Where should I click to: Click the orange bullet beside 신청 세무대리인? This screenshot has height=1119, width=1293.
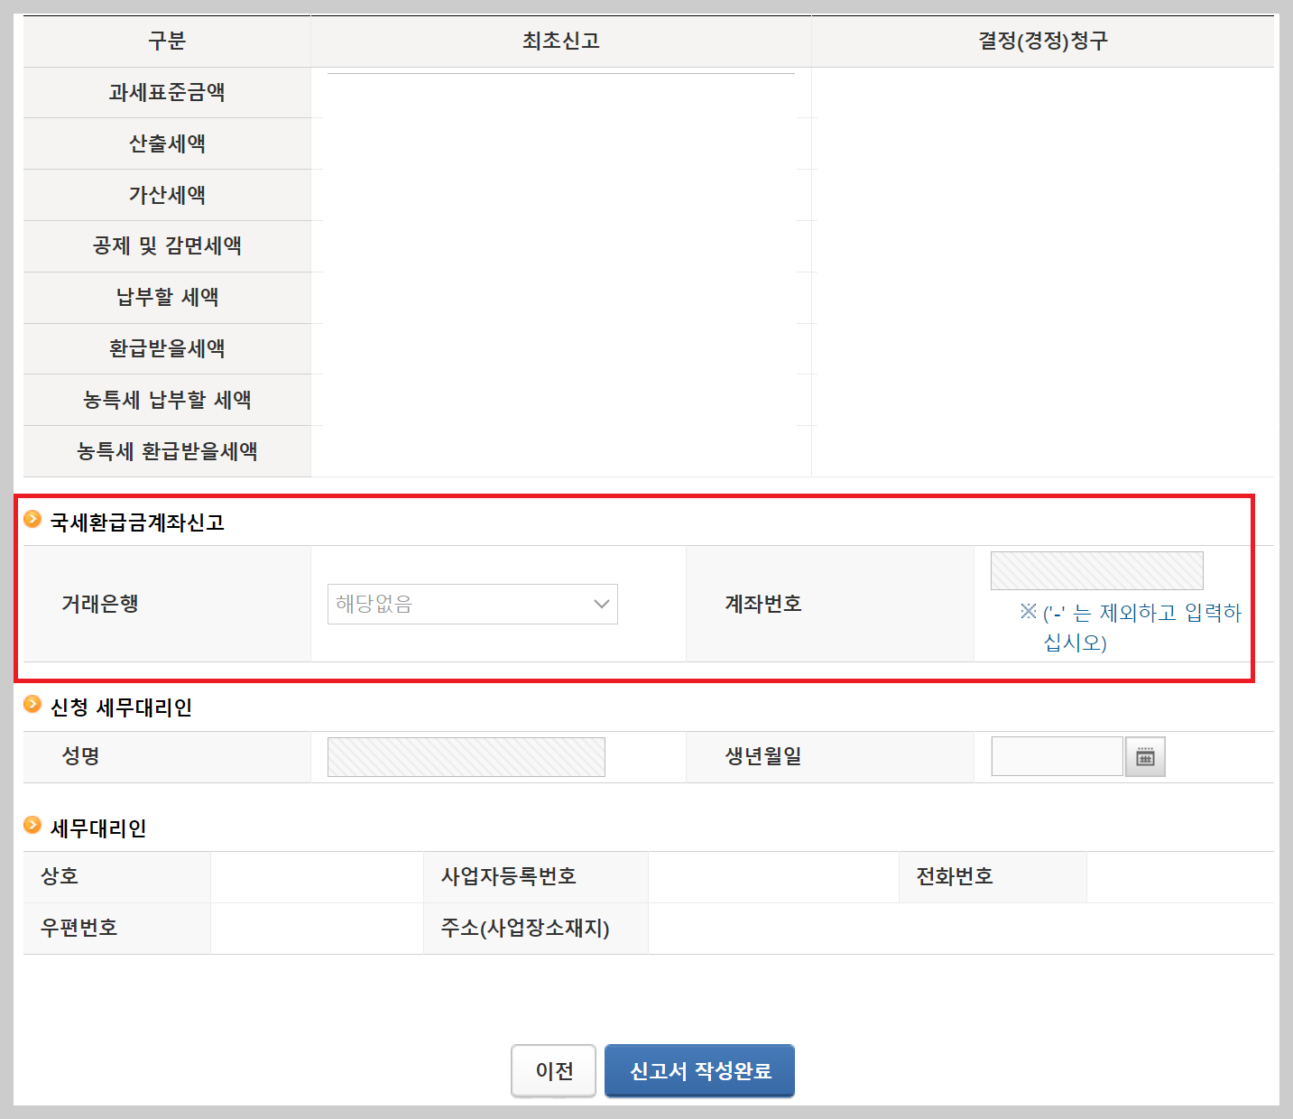coord(33,707)
